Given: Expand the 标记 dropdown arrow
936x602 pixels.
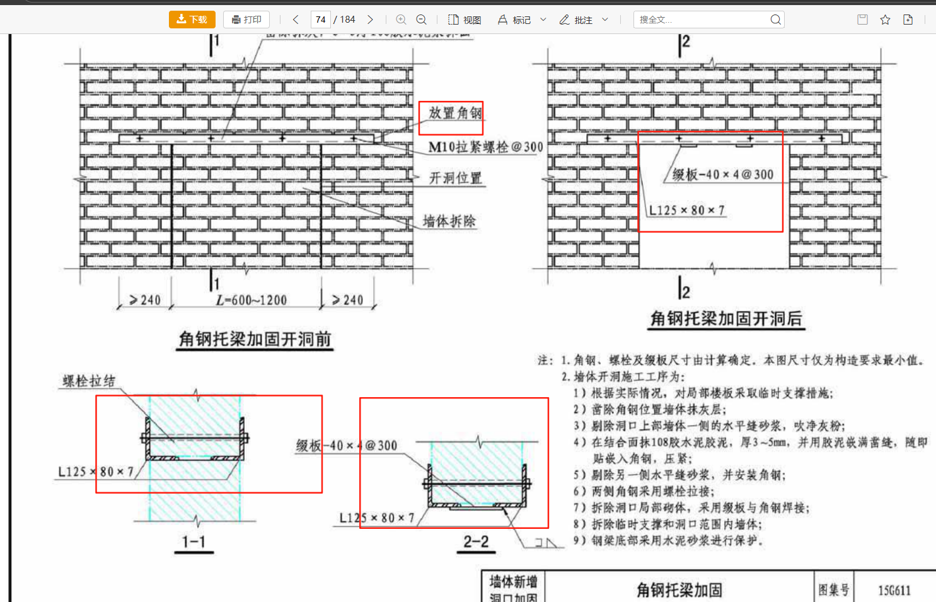Looking at the screenshot, I should coord(543,20).
